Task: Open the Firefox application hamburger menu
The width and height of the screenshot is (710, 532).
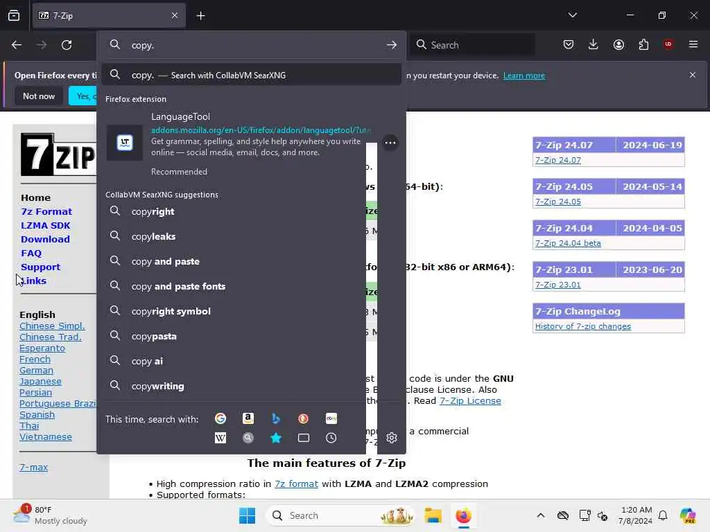Action: 693,44
